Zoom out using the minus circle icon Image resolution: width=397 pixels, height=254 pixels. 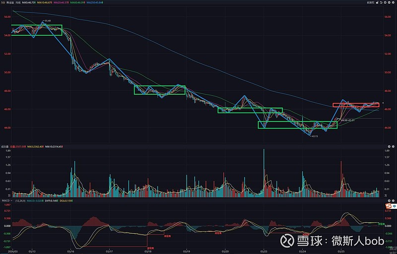[389, 2]
